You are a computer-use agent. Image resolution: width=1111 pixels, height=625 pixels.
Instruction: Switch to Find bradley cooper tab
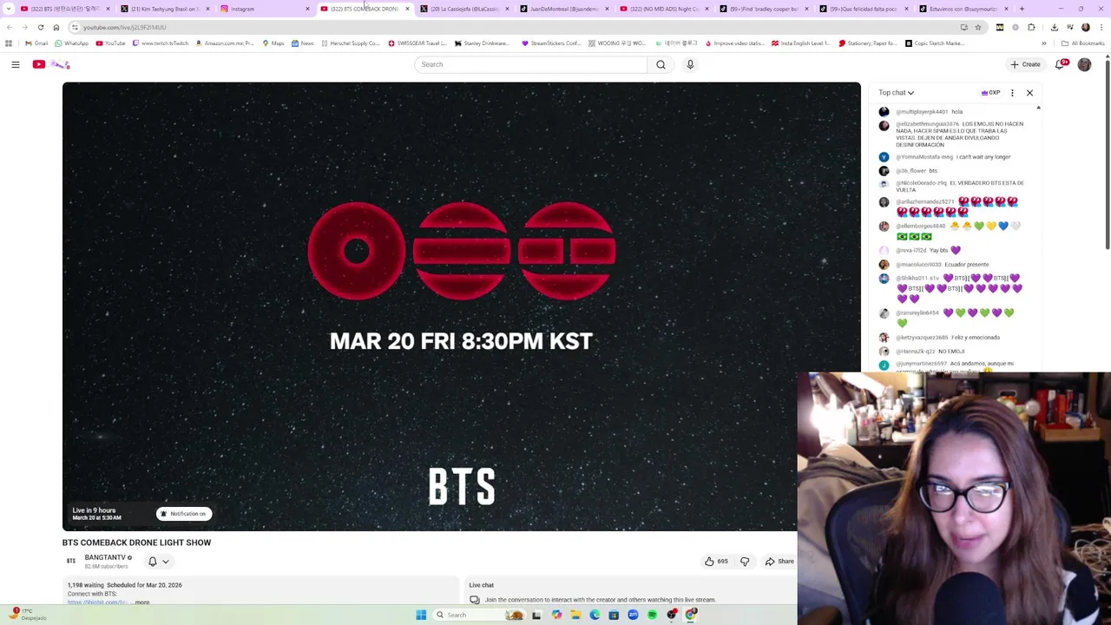point(764,9)
